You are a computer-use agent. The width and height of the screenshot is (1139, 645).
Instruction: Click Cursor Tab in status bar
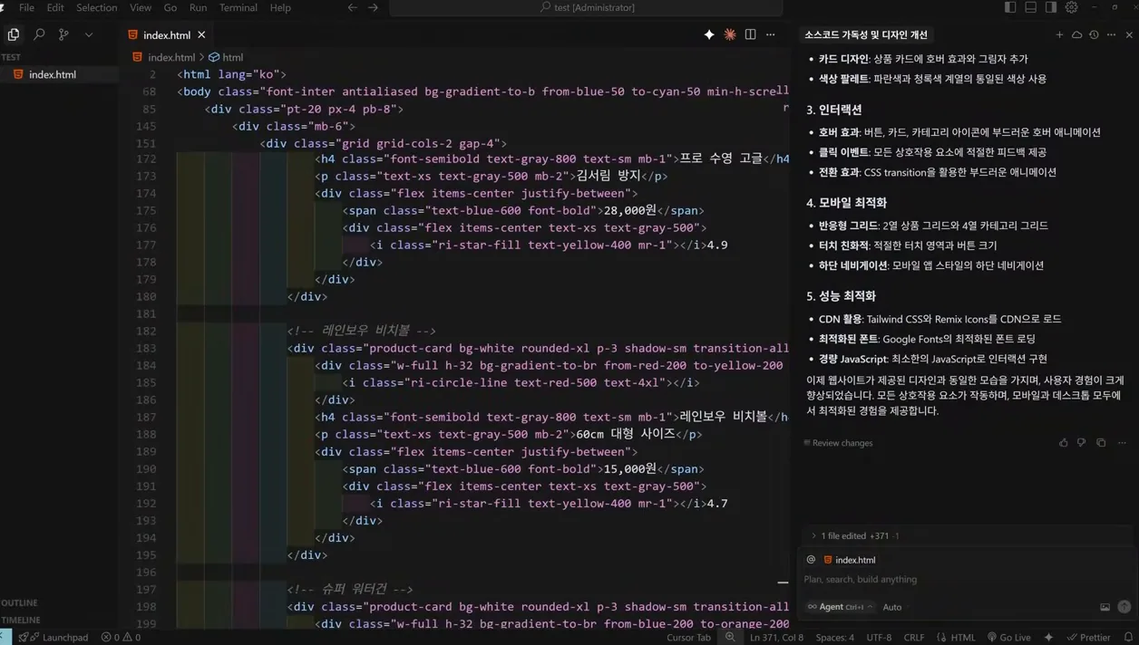(x=688, y=637)
